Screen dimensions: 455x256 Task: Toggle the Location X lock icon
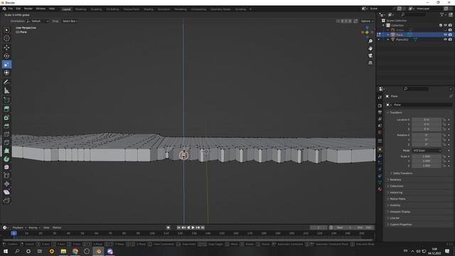point(444,119)
